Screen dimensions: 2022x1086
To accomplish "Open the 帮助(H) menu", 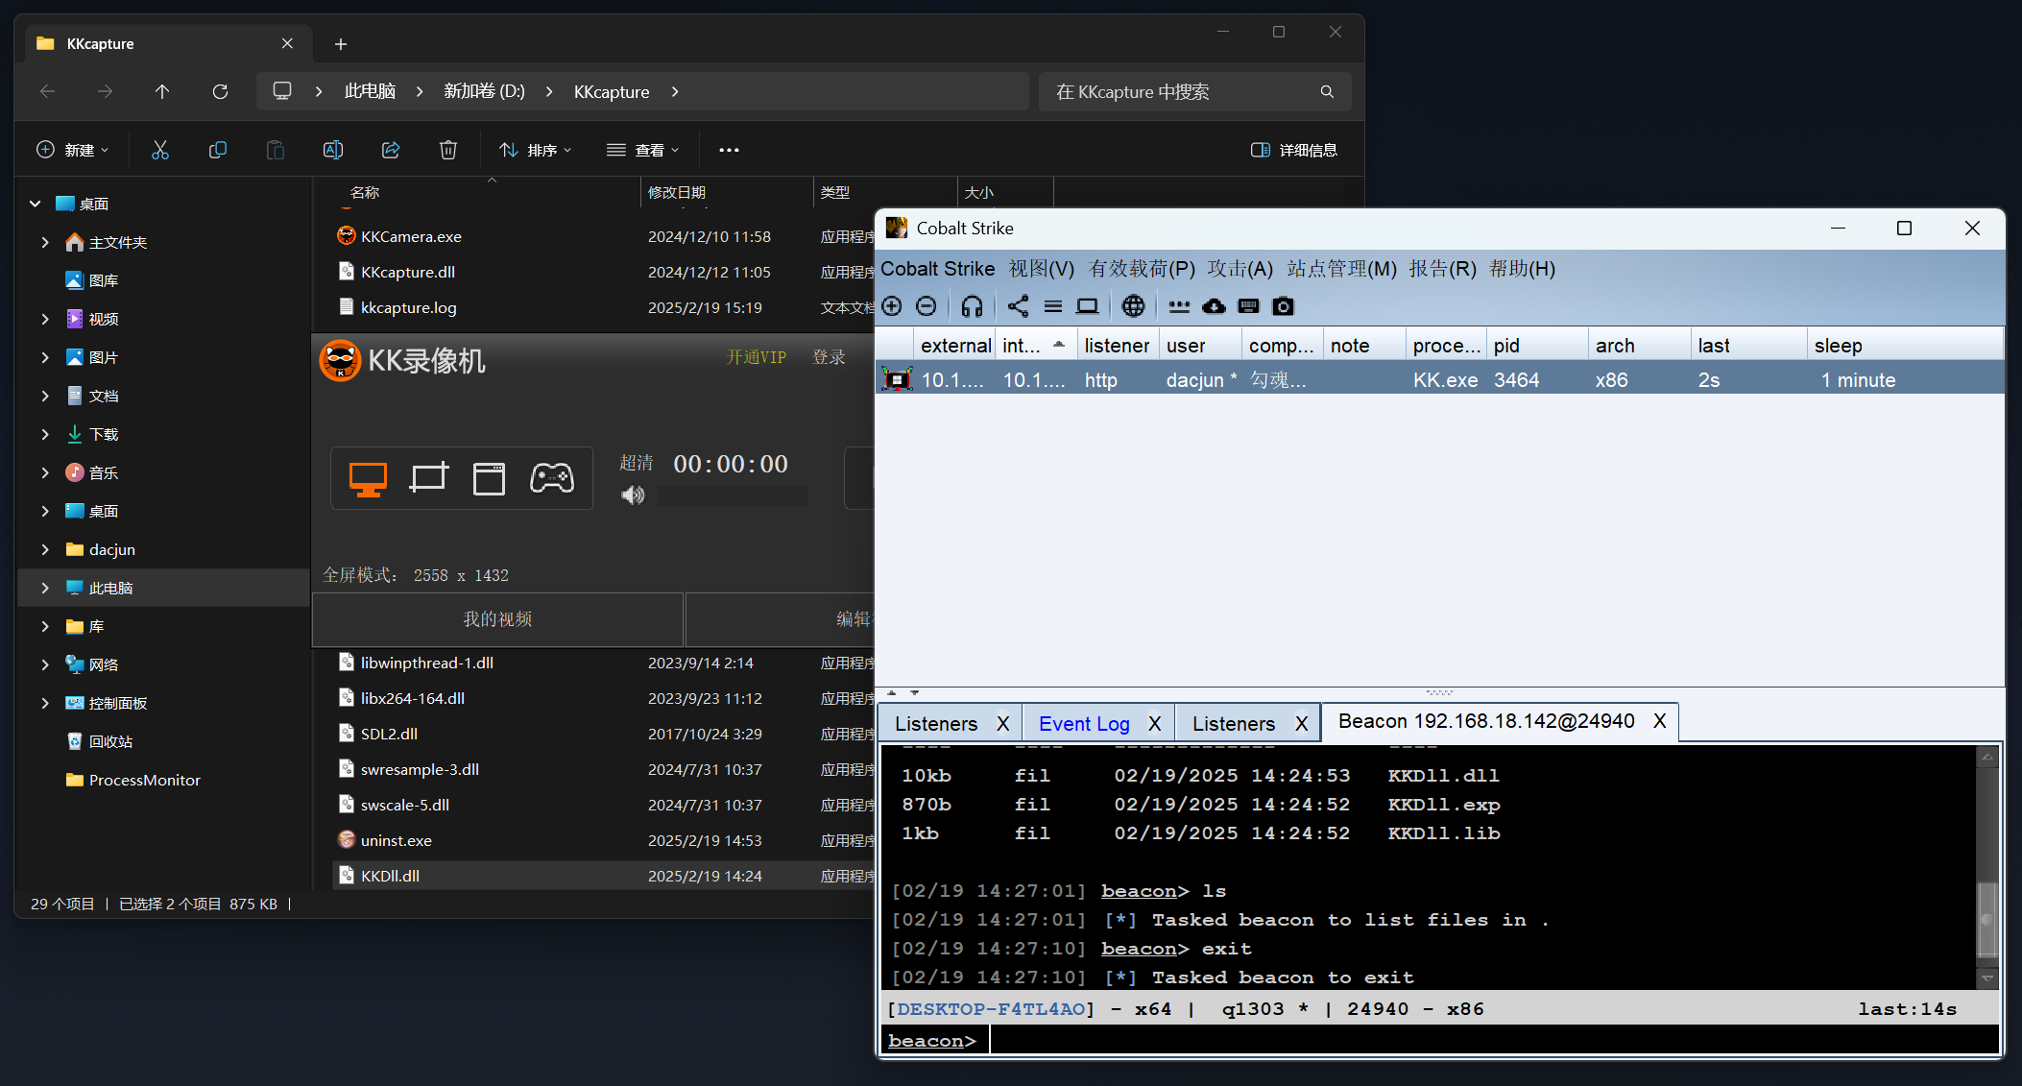I will [1522, 269].
